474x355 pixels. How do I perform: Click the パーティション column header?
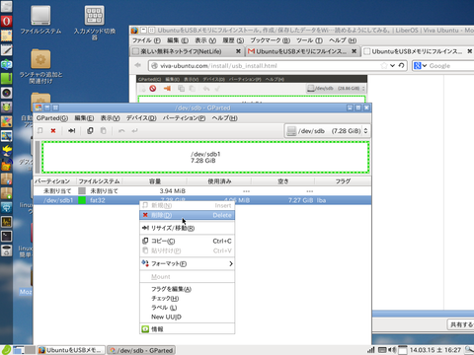pyautogui.click(x=54, y=181)
